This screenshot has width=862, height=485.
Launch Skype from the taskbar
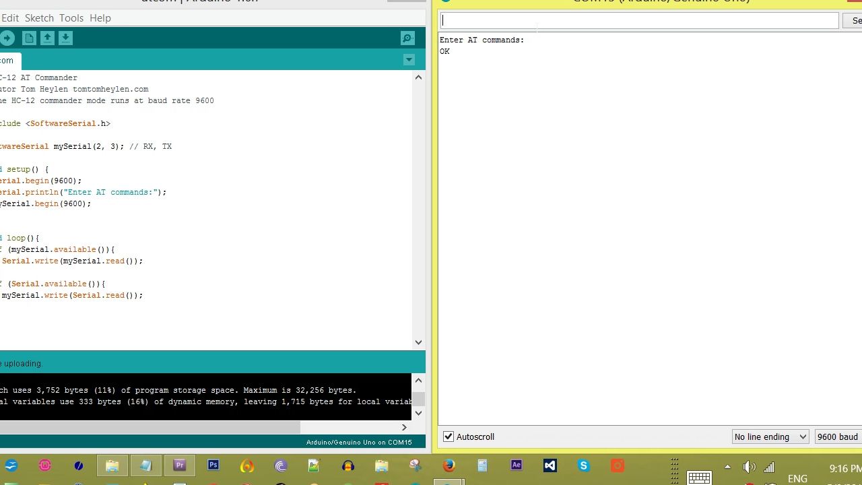(x=583, y=465)
